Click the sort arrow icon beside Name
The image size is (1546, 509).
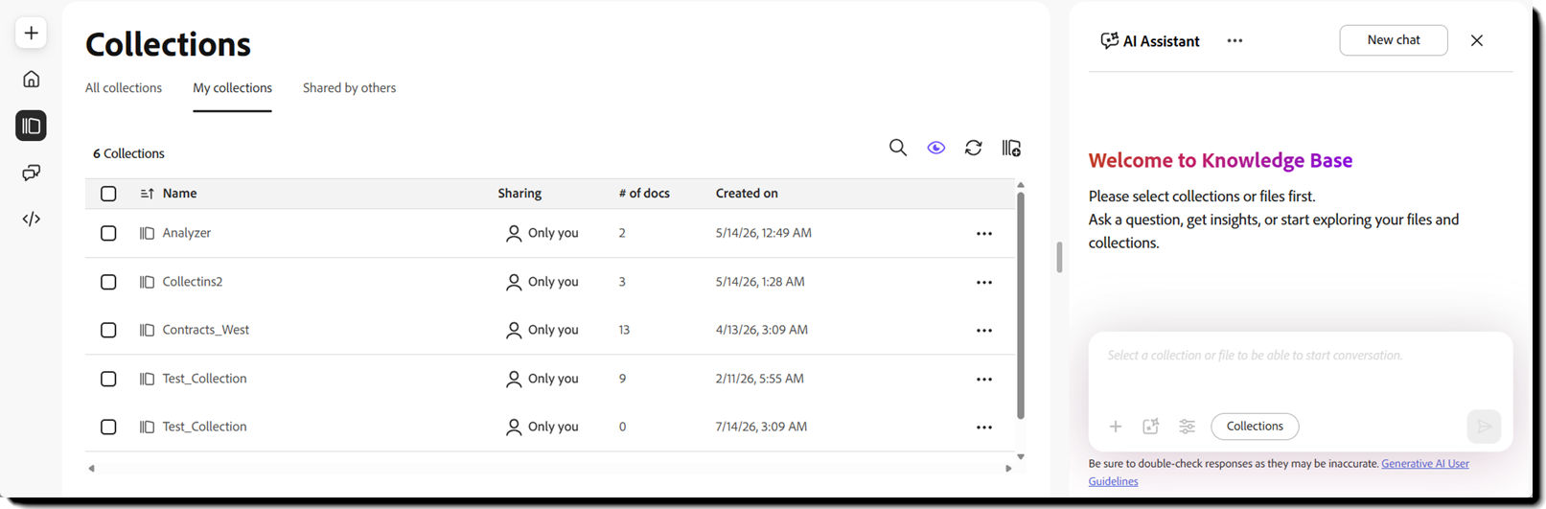pyautogui.click(x=147, y=194)
